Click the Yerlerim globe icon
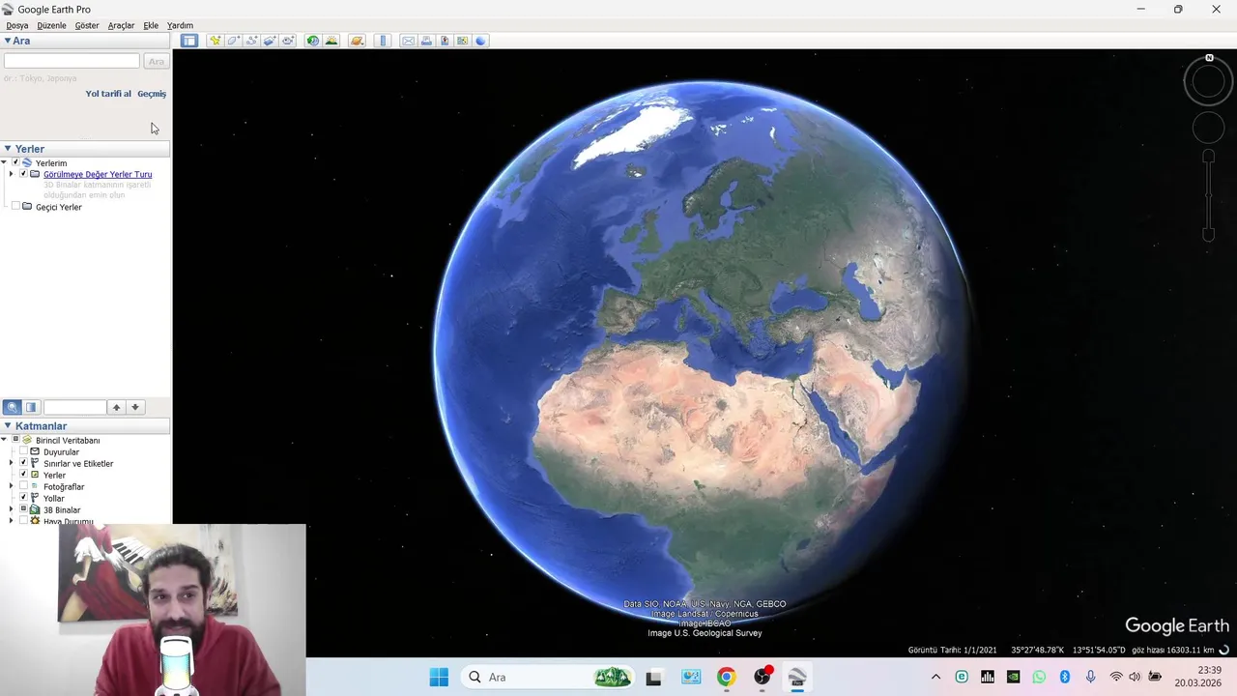Viewport: 1237px width, 696px height. pyautogui.click(x=27, y=162)
